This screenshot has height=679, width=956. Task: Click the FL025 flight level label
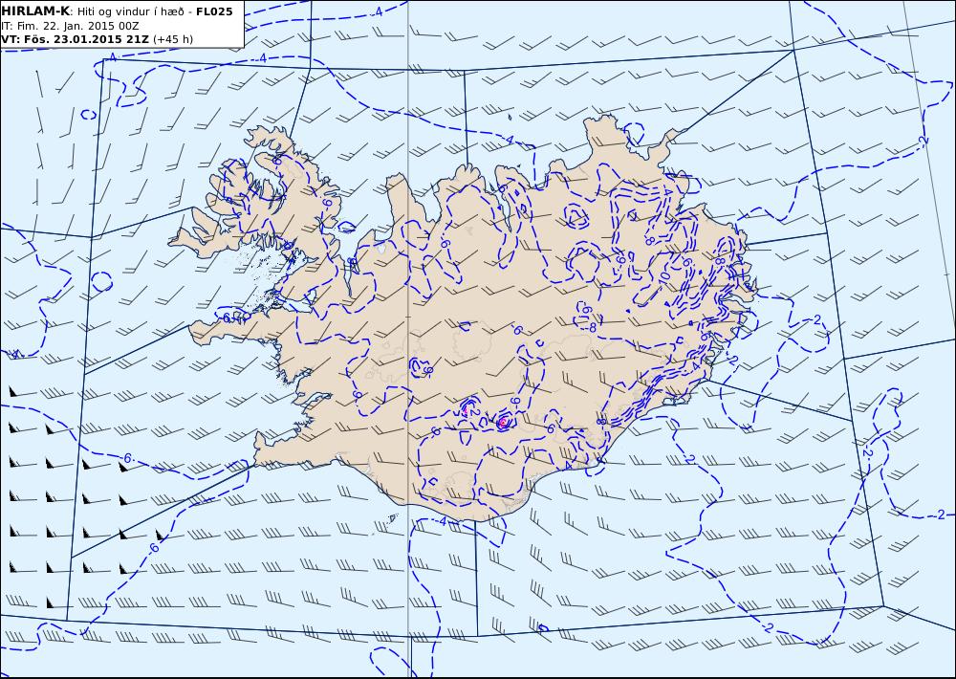pyautogui.click(x=214, y=11)
